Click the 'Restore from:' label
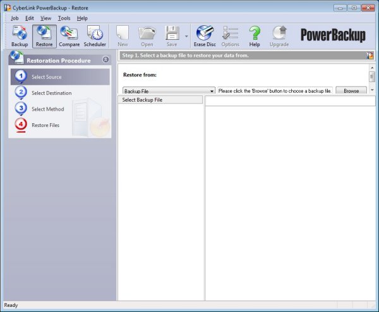Image resolution: width=379 pixels, height=312 pixels. coord(140,75)
